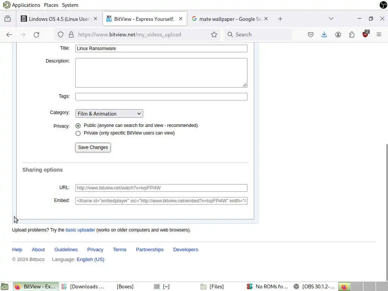
Task: Open the No ROMs fo... taskbar entry
Action: pyautogui.click(x=268, y=286)
